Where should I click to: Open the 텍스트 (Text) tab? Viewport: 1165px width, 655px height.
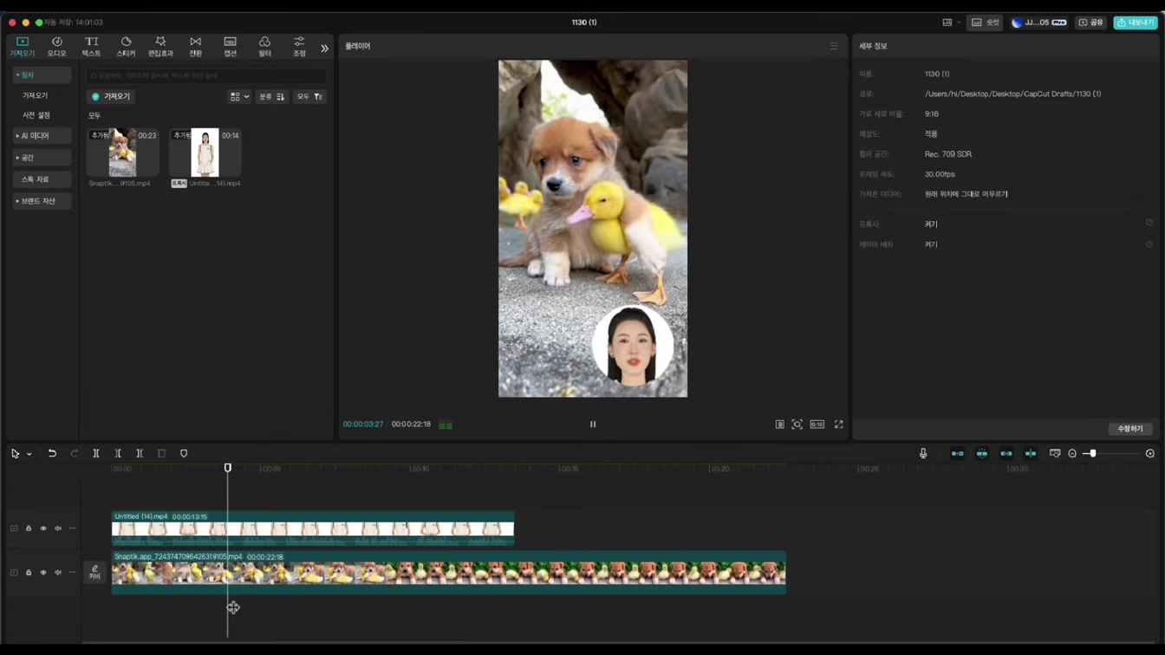[91, 46]
